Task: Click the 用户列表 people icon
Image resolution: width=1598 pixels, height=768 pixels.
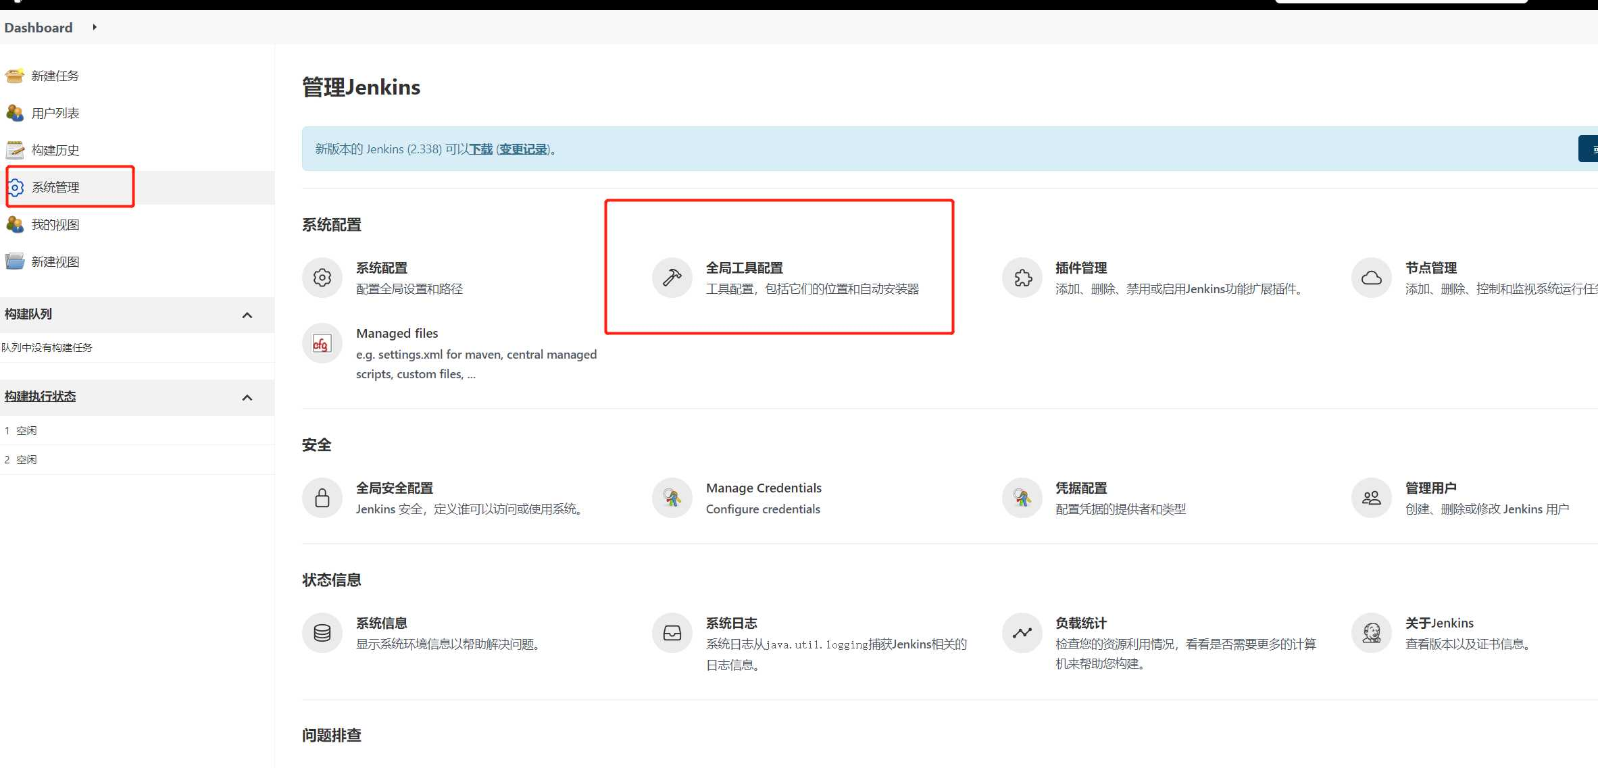Action: (x=15, y=113)
